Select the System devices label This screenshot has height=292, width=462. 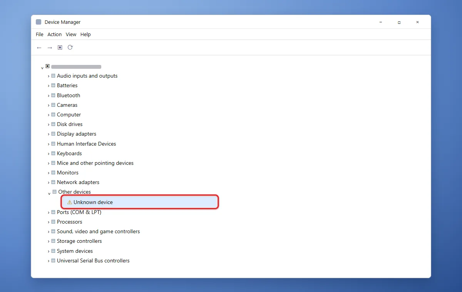click(75, 251)
